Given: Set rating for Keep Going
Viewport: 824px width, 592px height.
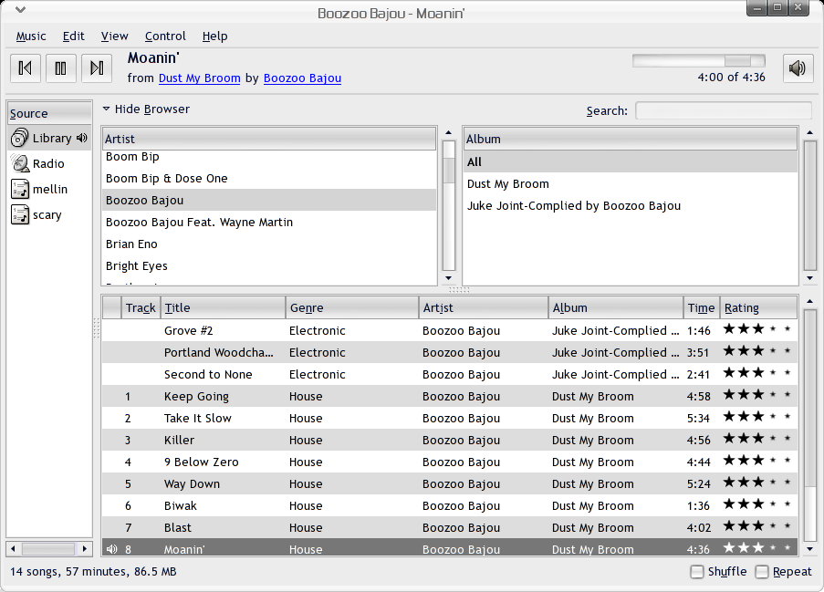Looking at the screenshot, I should (756, 396).
